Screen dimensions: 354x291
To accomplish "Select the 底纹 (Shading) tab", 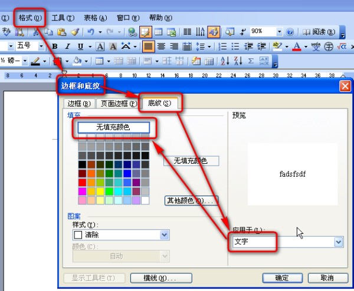I will click(x=159, y=103).
